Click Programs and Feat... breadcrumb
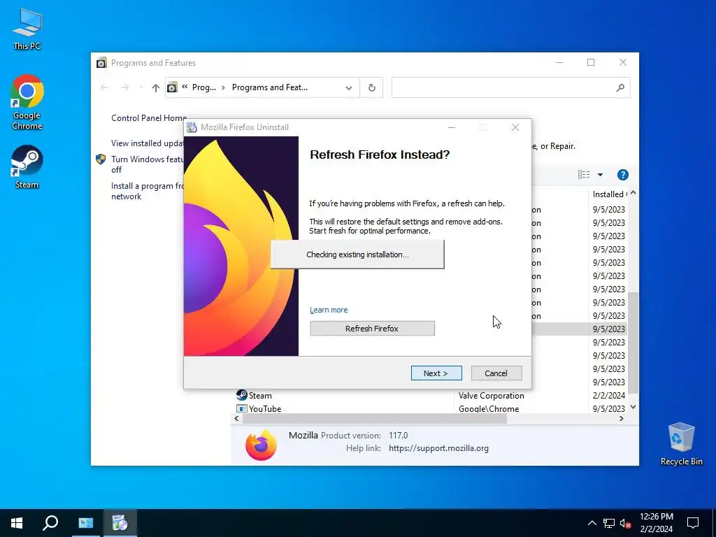 270,87
